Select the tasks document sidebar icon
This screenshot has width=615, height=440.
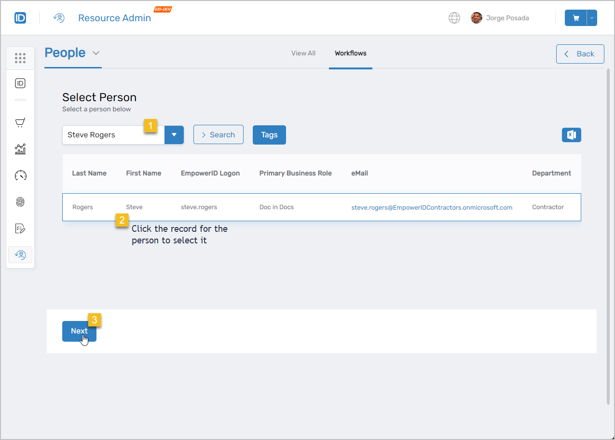20,228
